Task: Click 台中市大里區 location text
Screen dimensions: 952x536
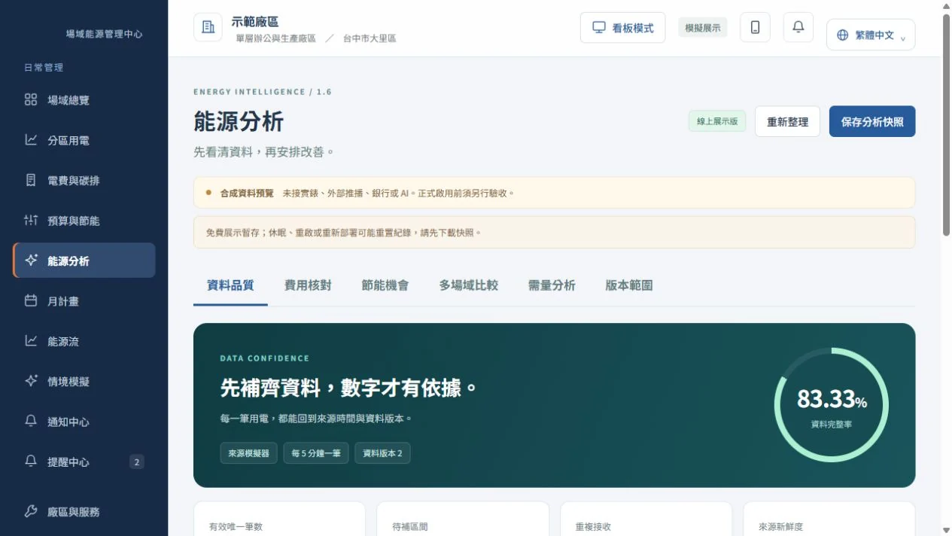Action: 370,38
